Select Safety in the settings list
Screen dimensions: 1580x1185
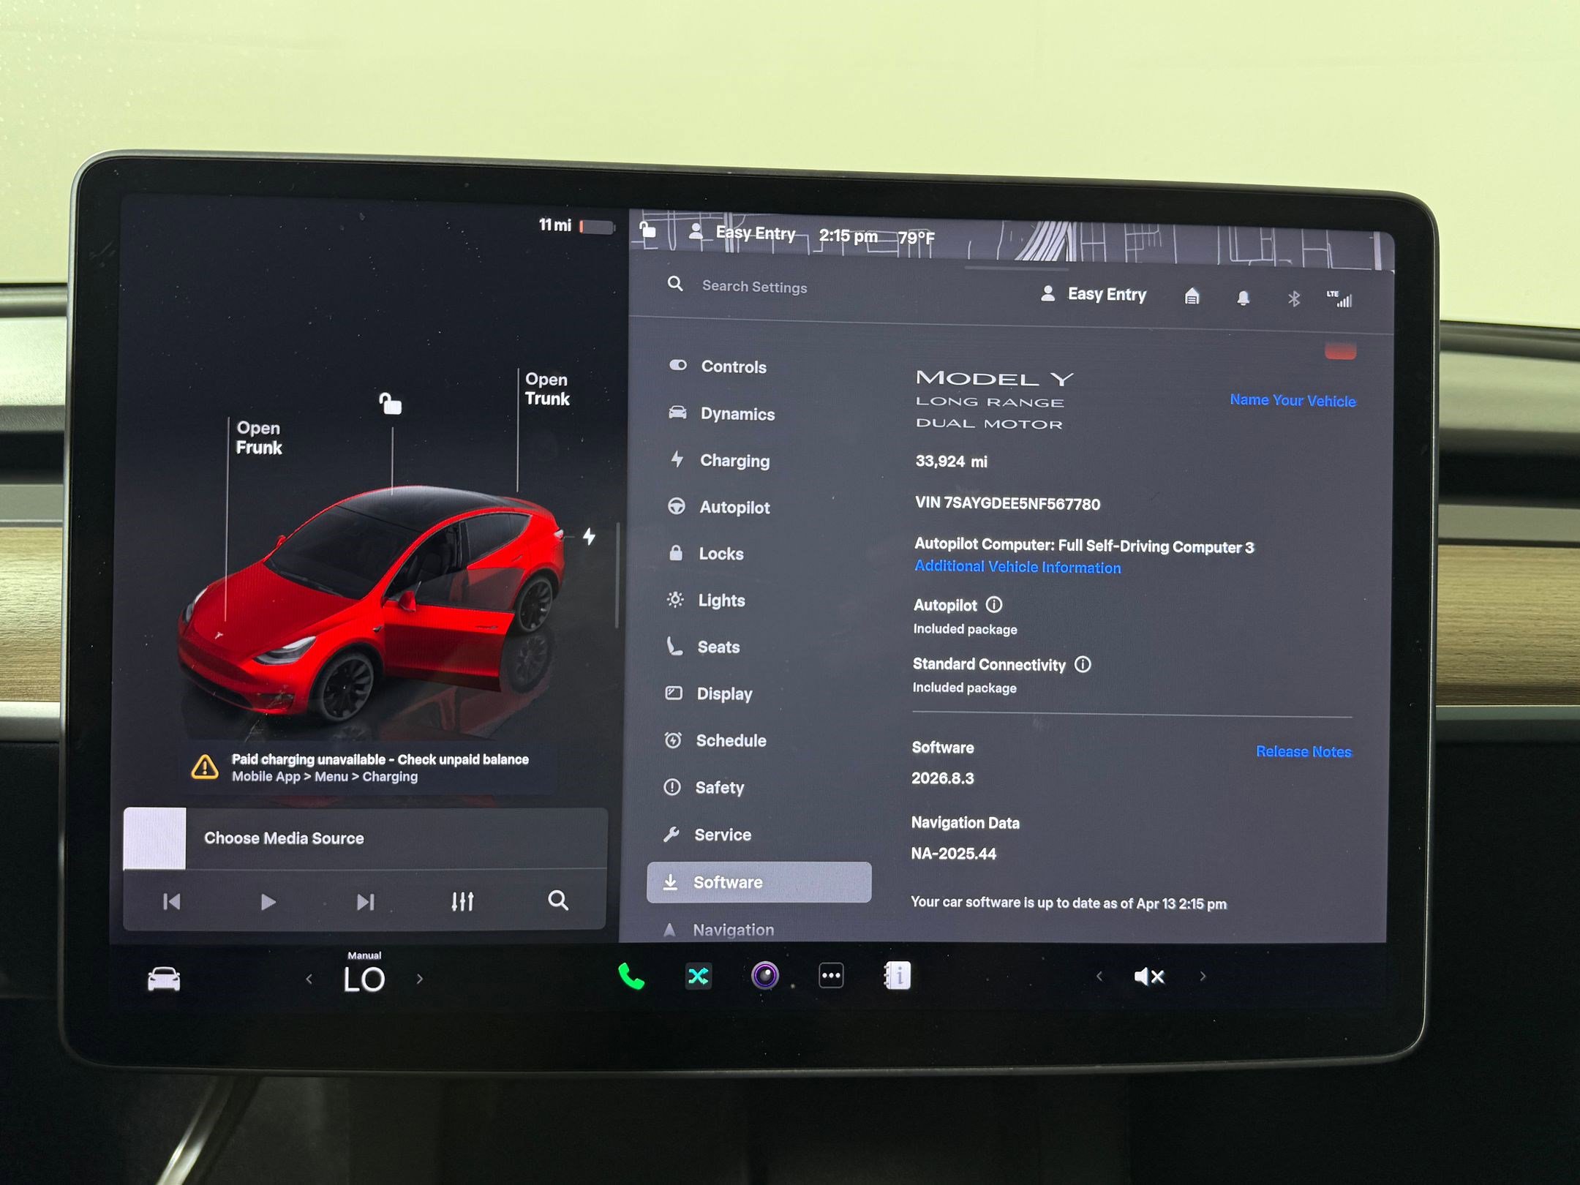pyautogui.click(x=704, y=787)
